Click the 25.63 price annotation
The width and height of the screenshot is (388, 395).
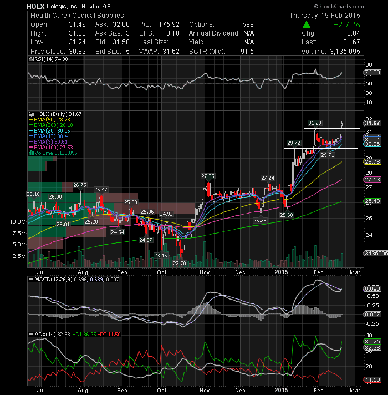coord(131,202)
